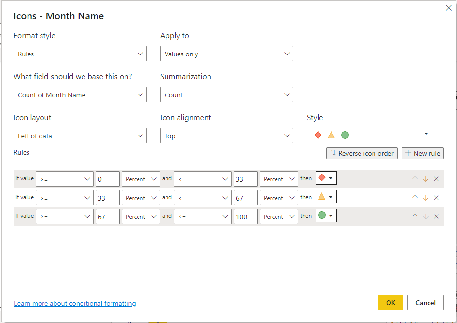Move the second rule up

click(415, 198)
